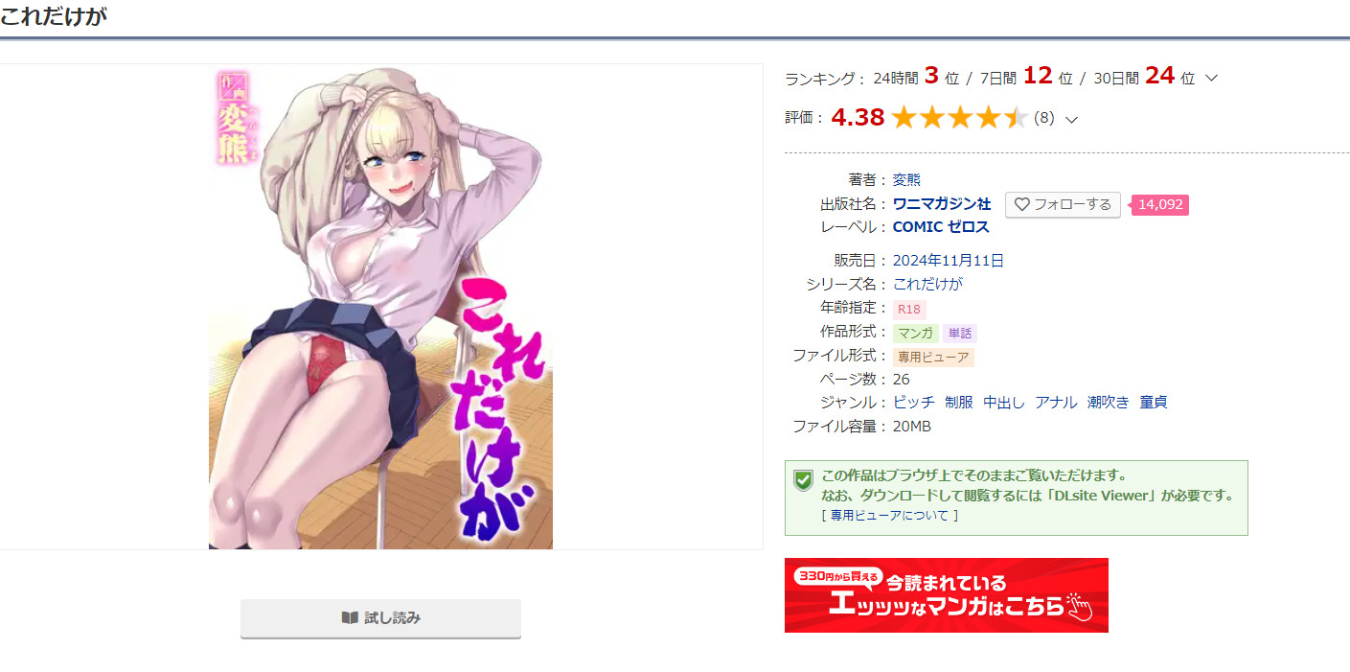Click the red 330円 manga promotion banner

[x=947, y=595]
